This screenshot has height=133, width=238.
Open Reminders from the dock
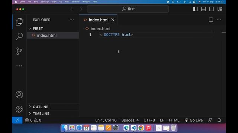(x=94, y=128)
